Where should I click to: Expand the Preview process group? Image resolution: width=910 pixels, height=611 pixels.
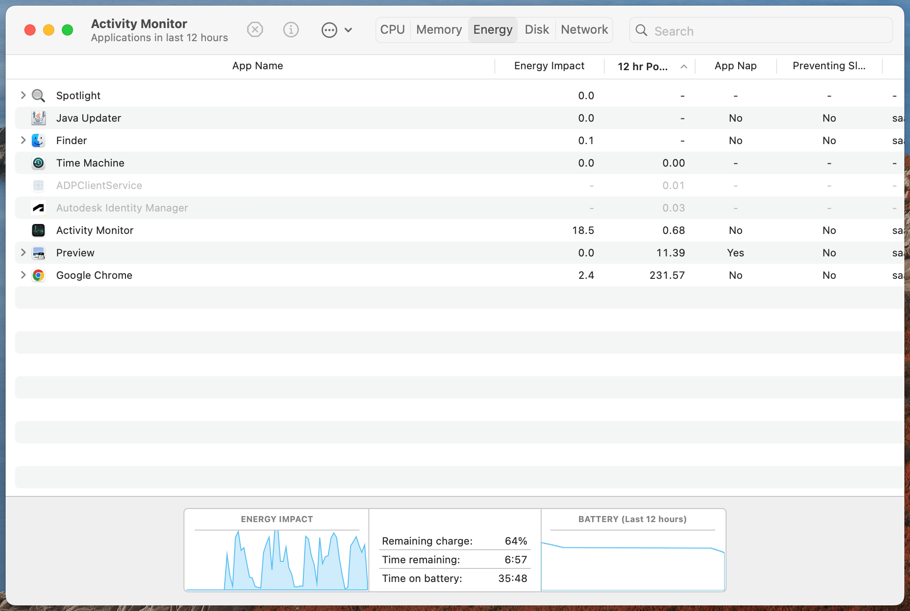(x=23, y=252)
